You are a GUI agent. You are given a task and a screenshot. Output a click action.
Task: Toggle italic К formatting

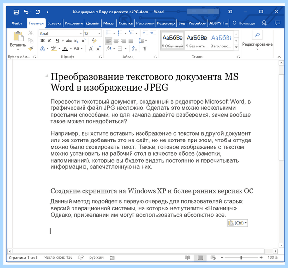49,41
